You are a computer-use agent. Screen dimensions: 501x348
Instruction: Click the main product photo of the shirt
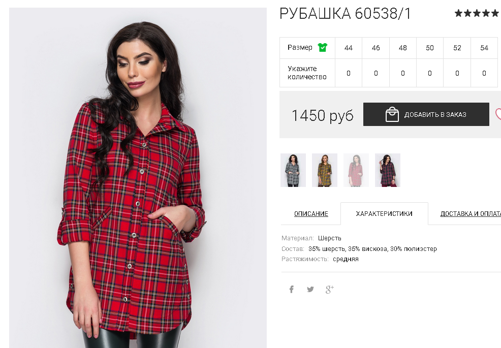[x=138, y=178]
